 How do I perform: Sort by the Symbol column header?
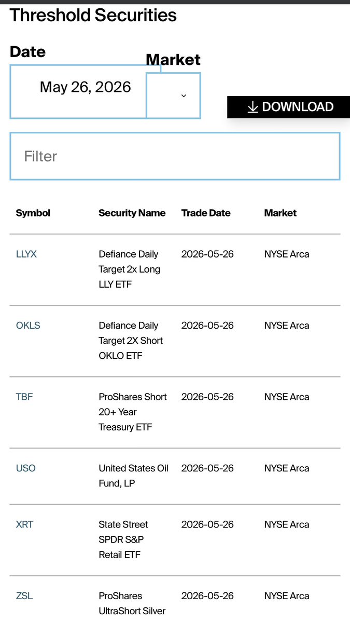pyautogui.click(x=33, y=213)
